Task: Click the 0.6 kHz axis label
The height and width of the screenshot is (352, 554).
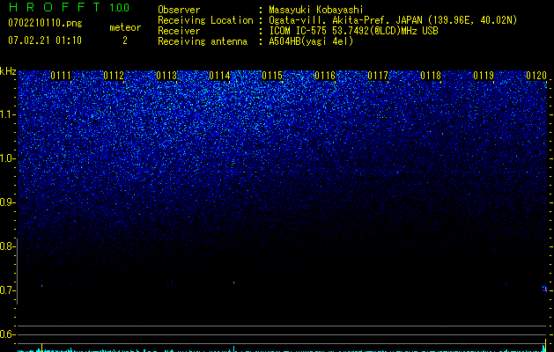Action: pos(7,334)
